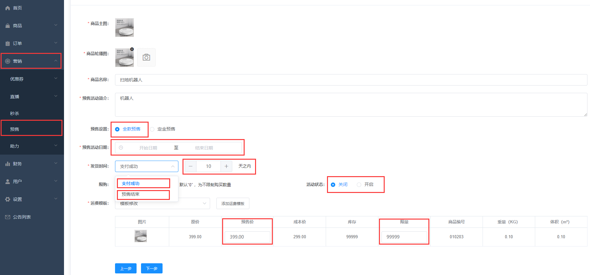Image resolution: width=590 pixels, height=275 pixels.
Task: Expand the 商品 sidebar menu
Action: [x=56, y=25]
